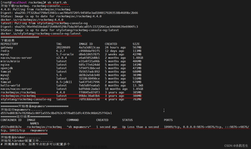Click the sha256:7f322ba7798e digest line
Image resolution: width=251 pixels, height=149 pixels.
[69, 13]
